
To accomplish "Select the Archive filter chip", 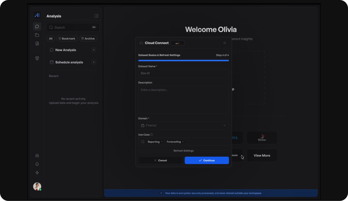I will click(x=88, y=38).
